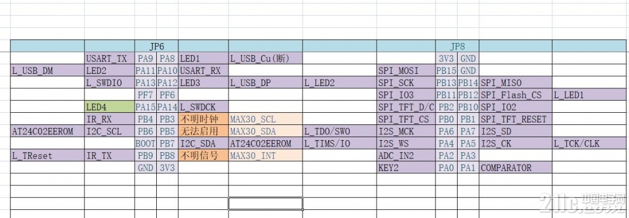
Task: Click the L_TCK/CLK cell
Action: point(591,143)
